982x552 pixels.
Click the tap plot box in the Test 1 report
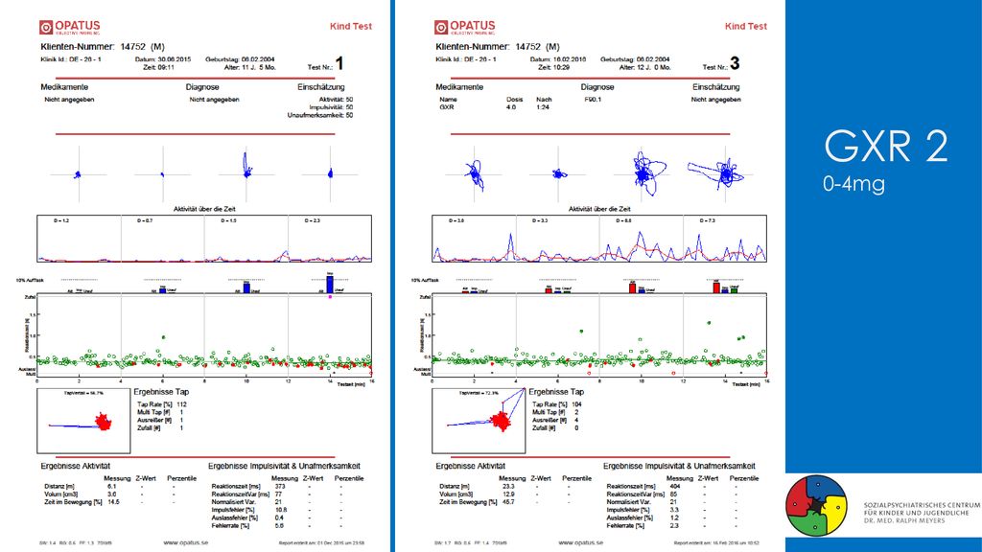(x=83, y=421)
